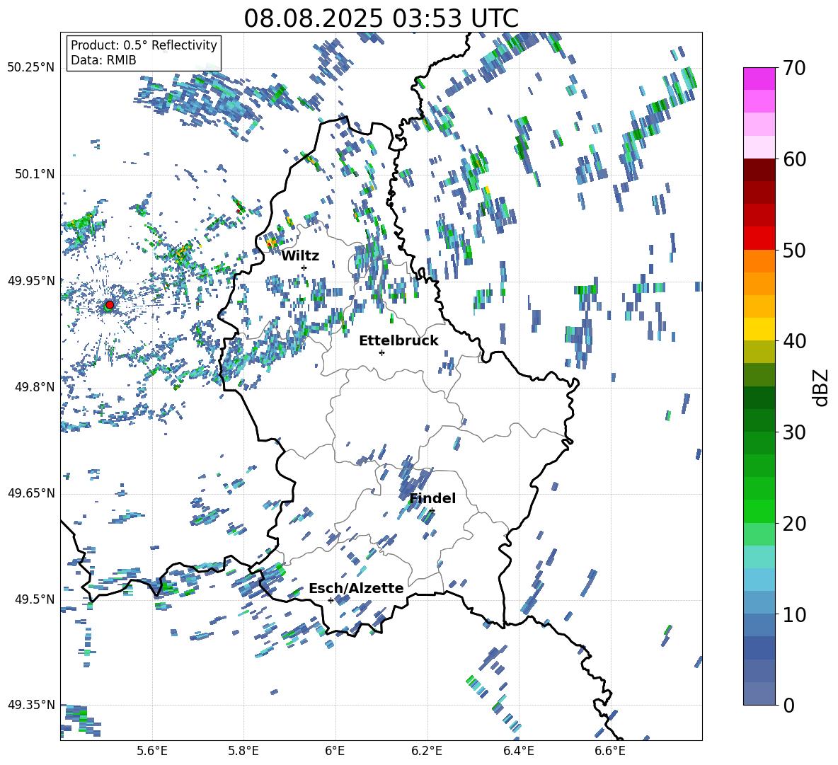This screenshot has height=765, width=838.
Task: Click the Wiltz city label
Action: coord(300,256)
